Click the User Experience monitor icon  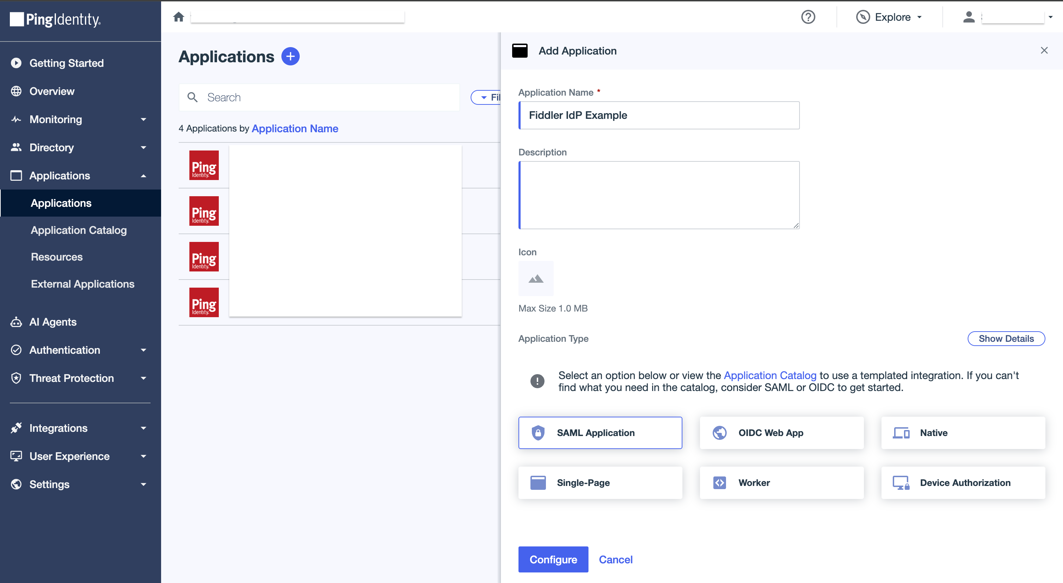[x=16, y=456]
